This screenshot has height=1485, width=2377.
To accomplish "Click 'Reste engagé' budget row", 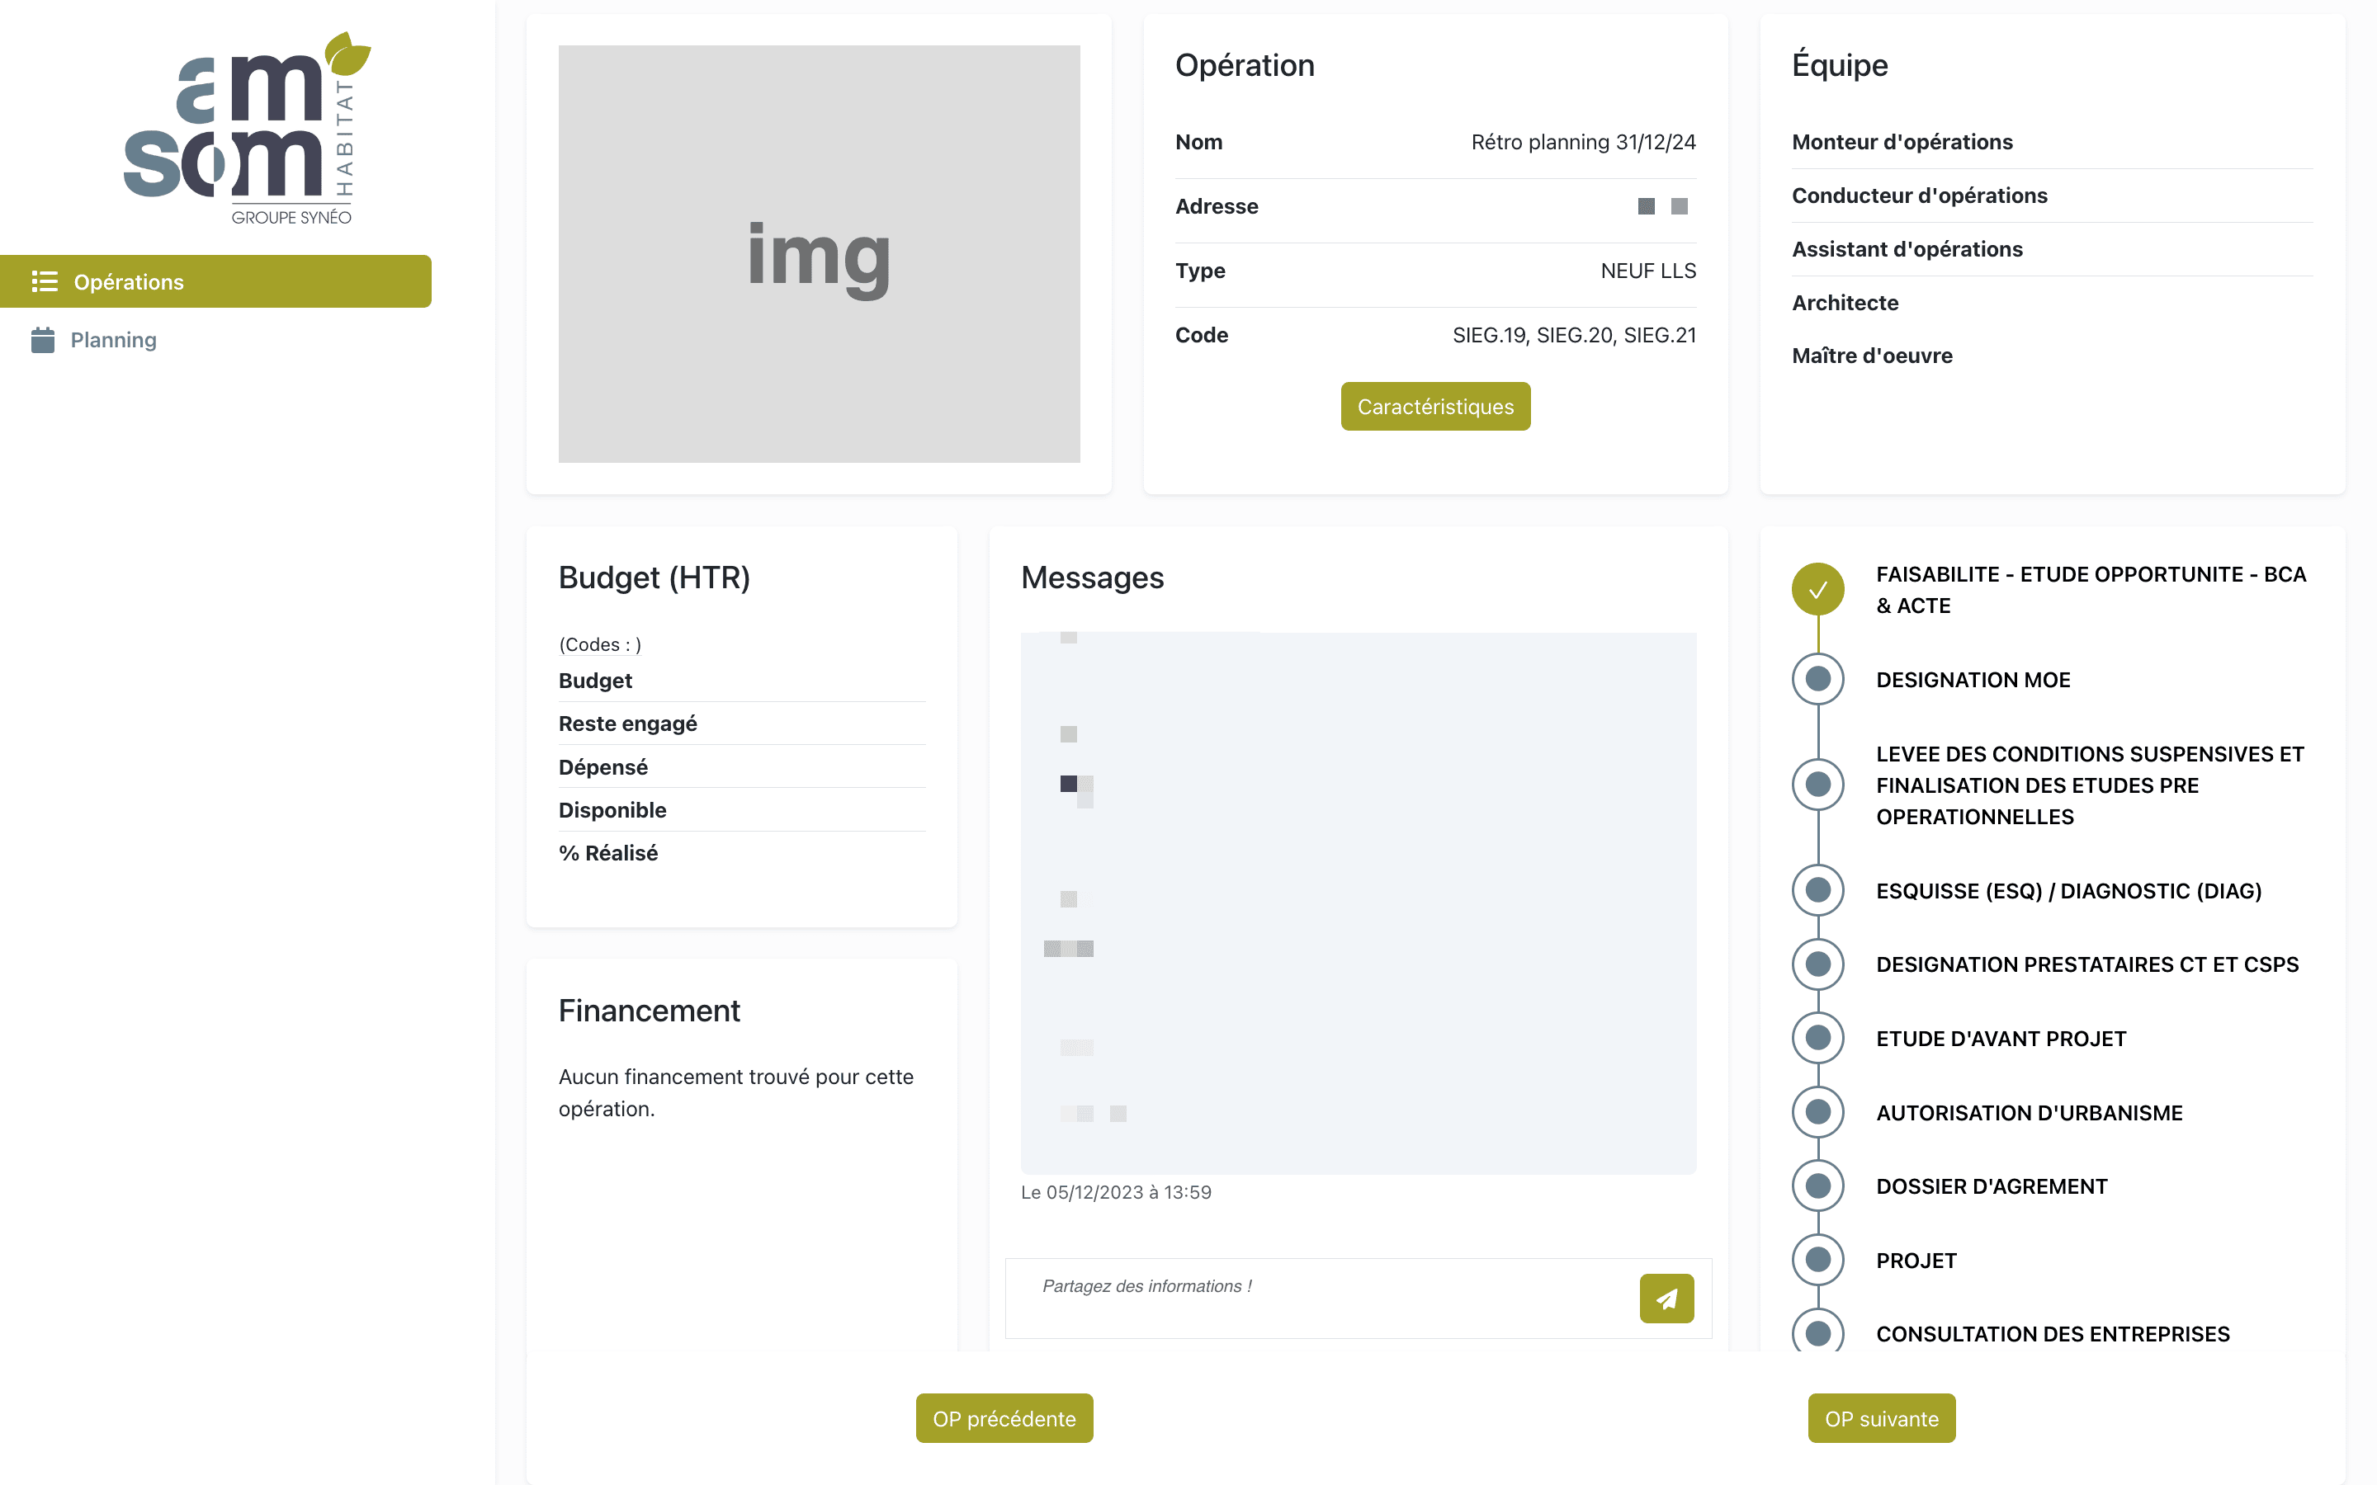I will coord(742,724).
